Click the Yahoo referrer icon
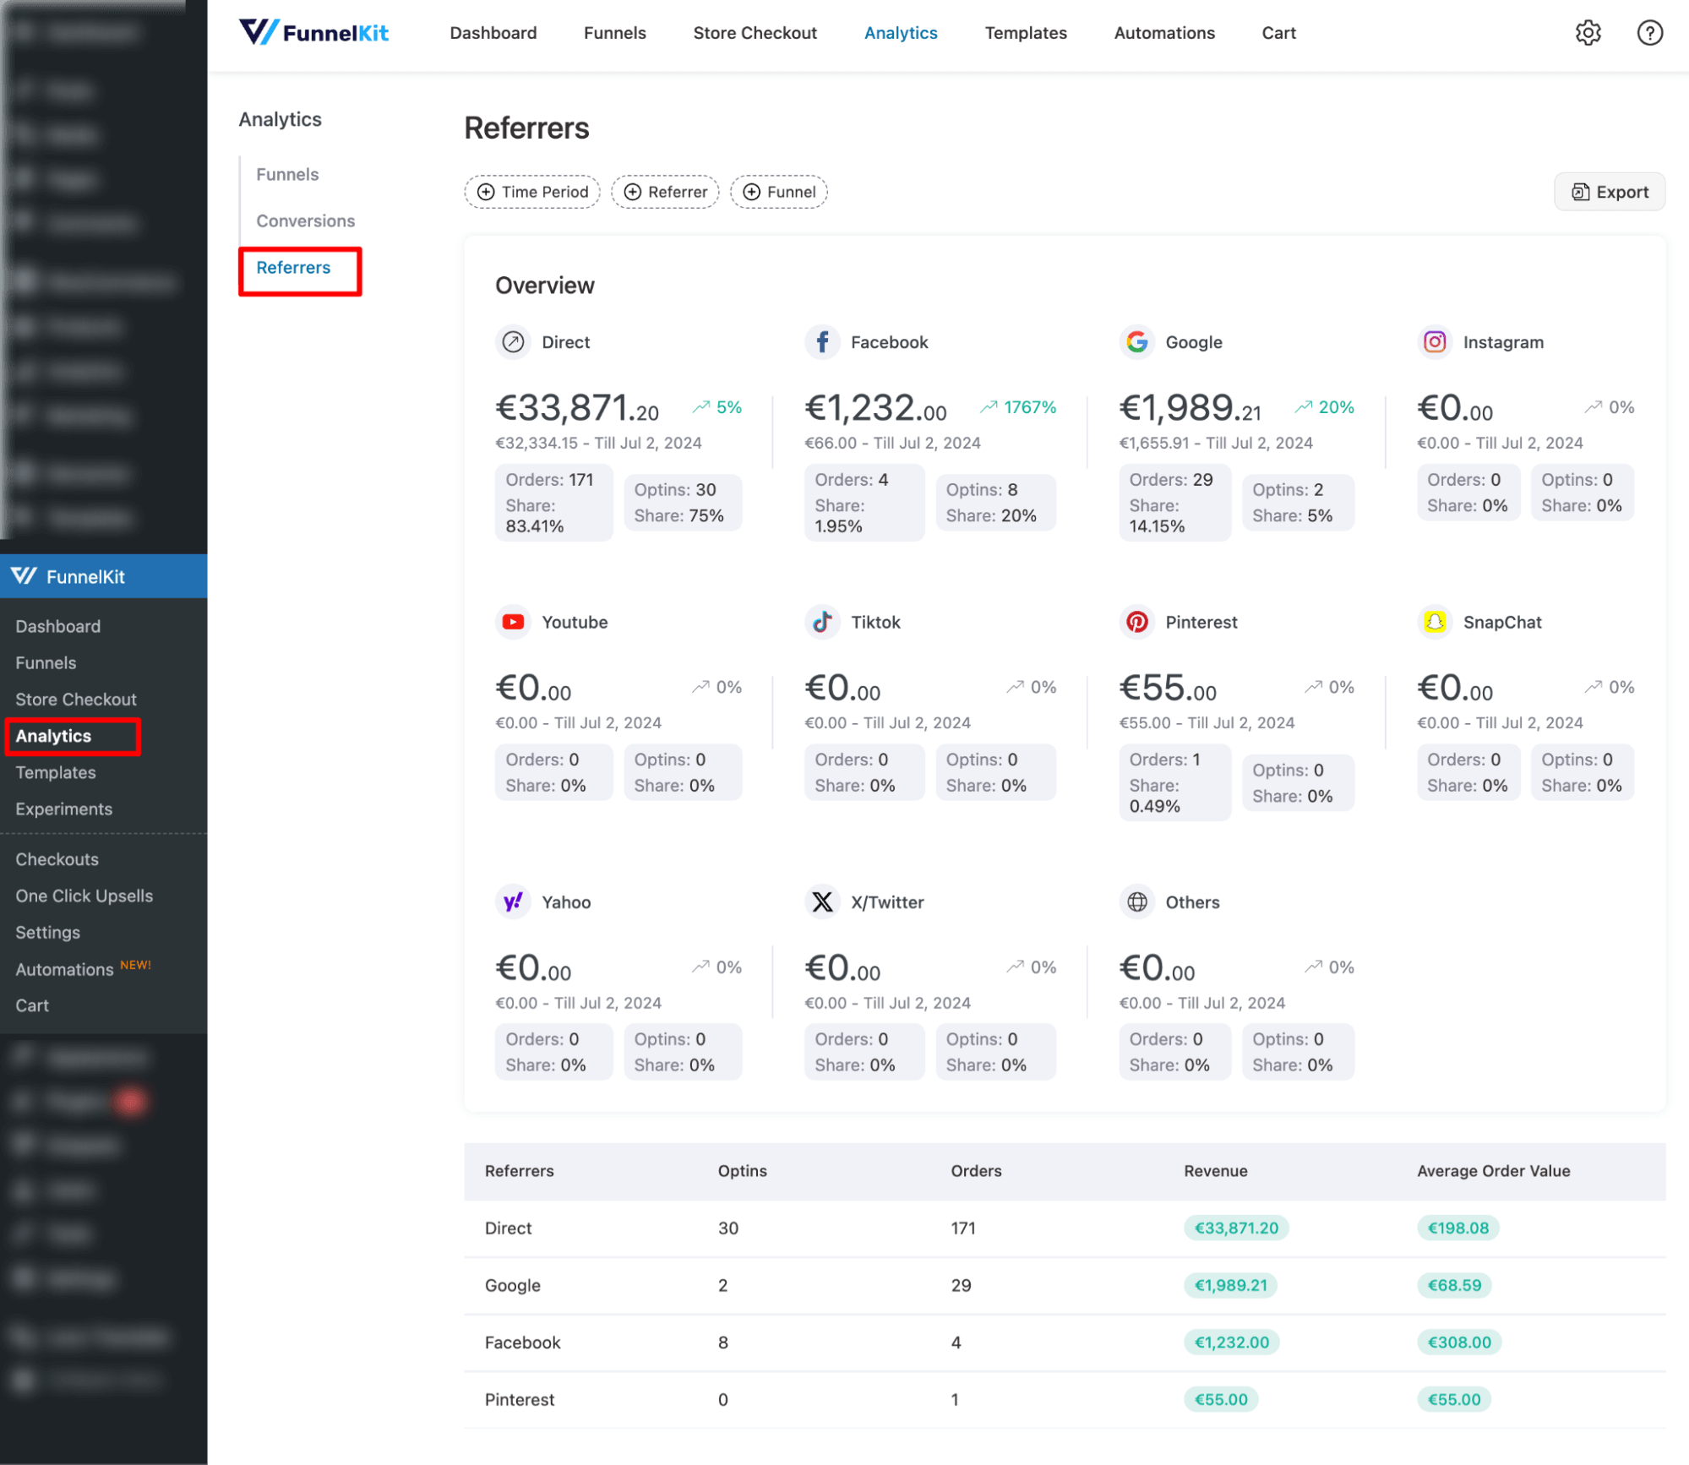 tap(513, 901)
